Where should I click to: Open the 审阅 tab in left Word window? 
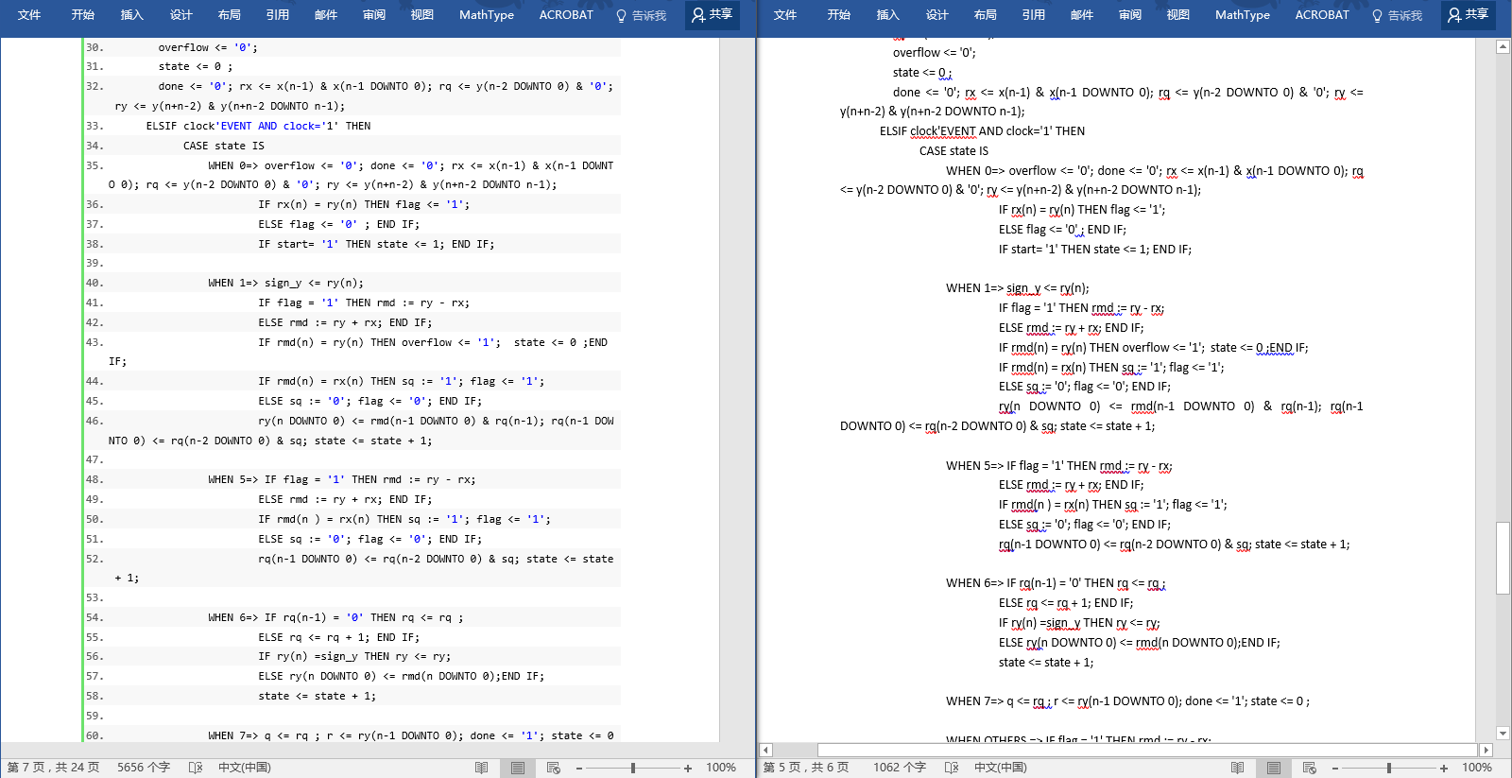[374, 15]
